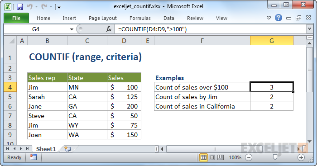Open Customize Quick Access Toolbar dropdown
Viewport: 317px width, 166px height.
coord(59,7)
